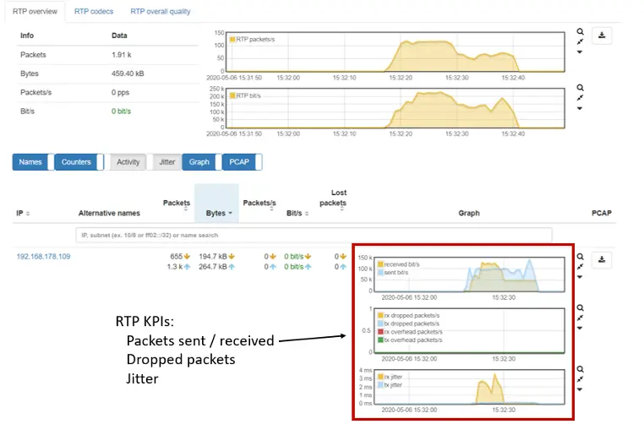The height and width of the screenshot is (424, 644).
Task: Click received bit/s legend swatch
Action: (x=380, y=264)
